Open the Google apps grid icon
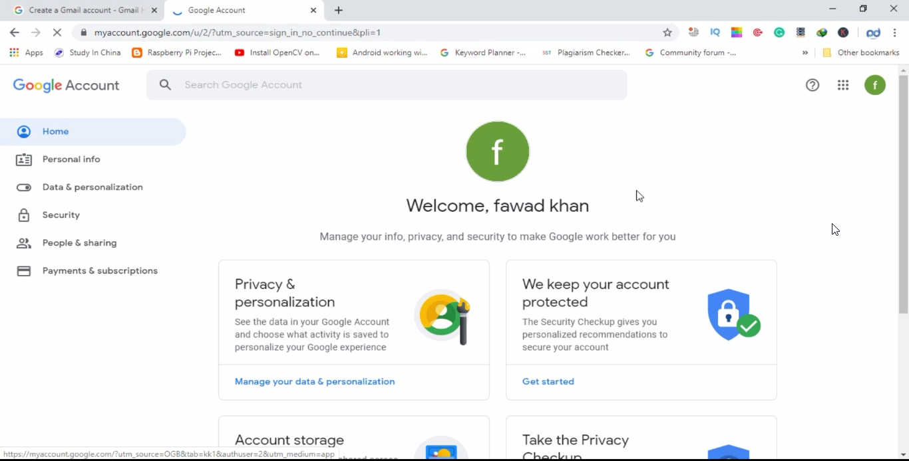Image resolution: width=909 pixels, height=461 pixels. [x=843, y=85]
